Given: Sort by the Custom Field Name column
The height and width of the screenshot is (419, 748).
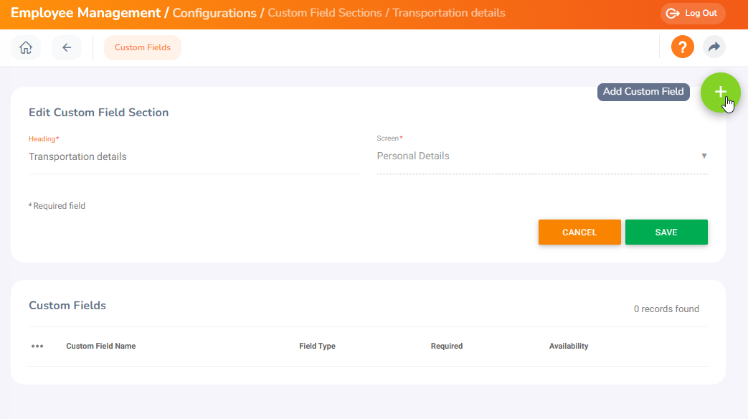Looking at the screenshot, I should pos(101,347).
